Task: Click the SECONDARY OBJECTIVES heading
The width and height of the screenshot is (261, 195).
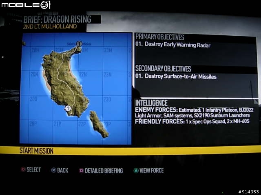Action: 163,69
